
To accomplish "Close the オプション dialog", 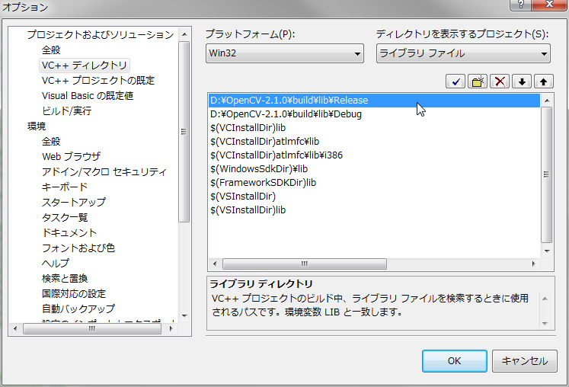I will click(x=549, y=5).
